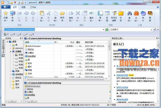Pin the 我该怎么做 help panel
161x108 pixels.
[x=157, y=38]
